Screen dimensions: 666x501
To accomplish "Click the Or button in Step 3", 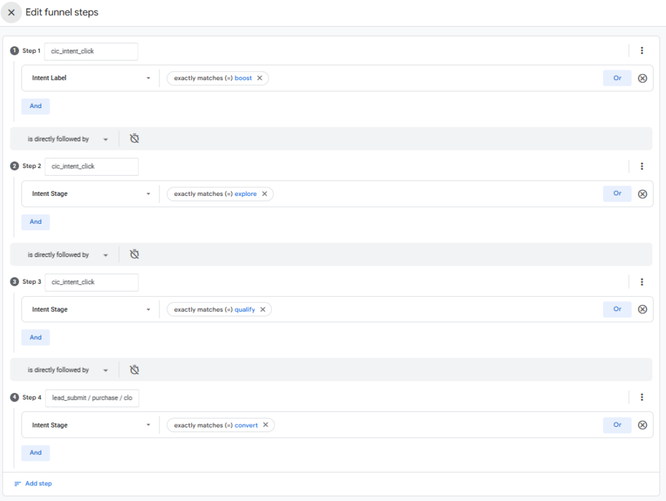I will point(617,309).
